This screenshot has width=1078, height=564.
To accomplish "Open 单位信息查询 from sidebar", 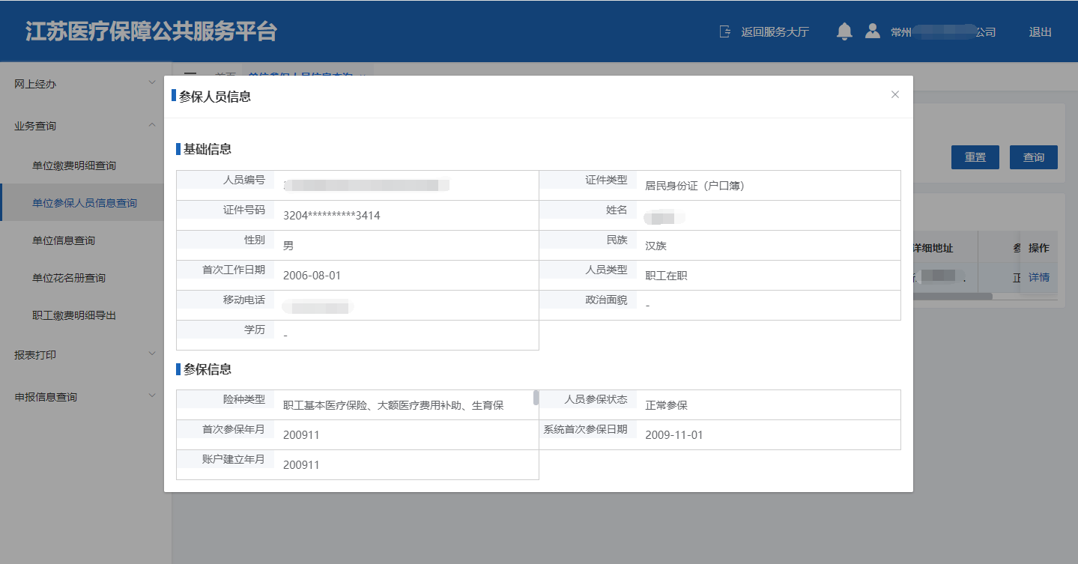I will 64,240.
